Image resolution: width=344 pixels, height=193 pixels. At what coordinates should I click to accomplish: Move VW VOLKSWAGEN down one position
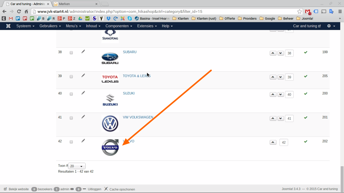click(281, 119)
